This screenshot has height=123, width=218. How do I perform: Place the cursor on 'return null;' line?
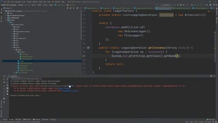(114, 64)
